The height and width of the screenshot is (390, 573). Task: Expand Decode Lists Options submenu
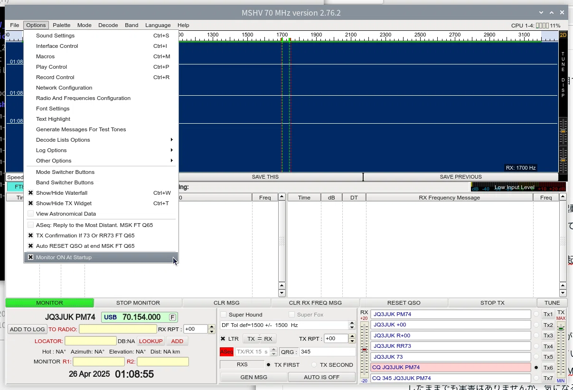[x=101, y=140]
